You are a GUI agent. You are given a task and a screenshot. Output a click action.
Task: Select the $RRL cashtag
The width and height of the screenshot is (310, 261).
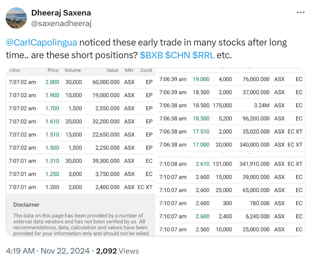click(203, 55)
